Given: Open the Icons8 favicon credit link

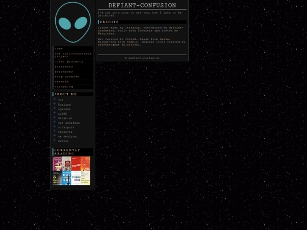Looking at the screenshot, I should pos(131,39).
